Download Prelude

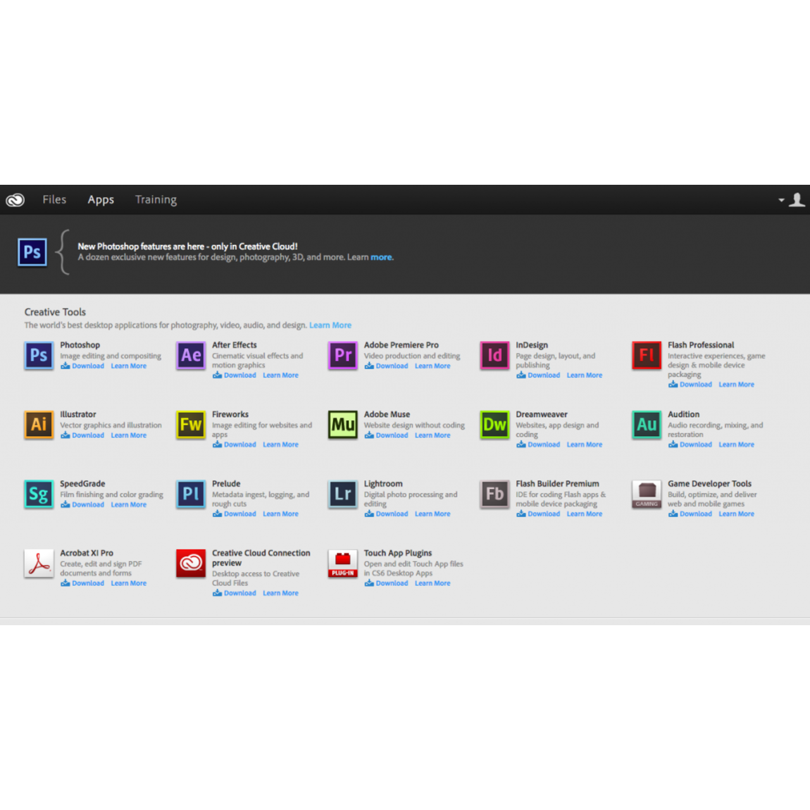pos(234,514)
